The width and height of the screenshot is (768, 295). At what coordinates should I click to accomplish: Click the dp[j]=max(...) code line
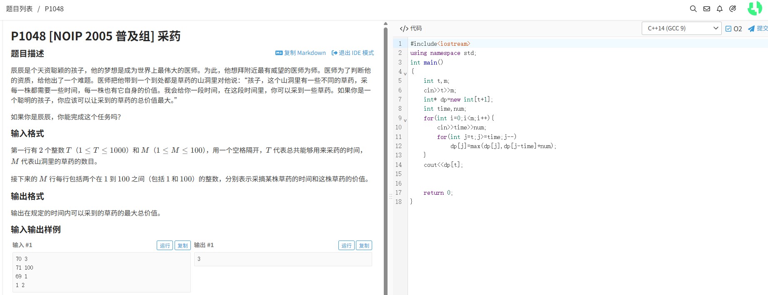pyautogui.click(x=503, y=146)
